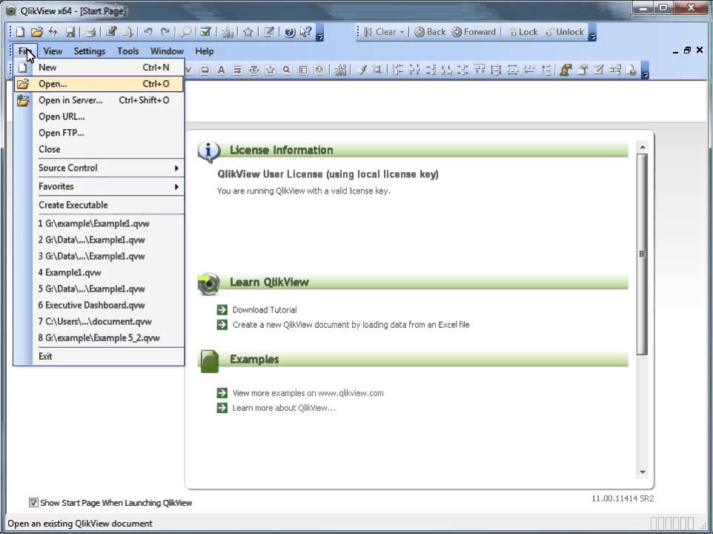Screen dimensions: 713x534
Task: Click Create a new QlikView document link
Action: click(x=351, y=325)
